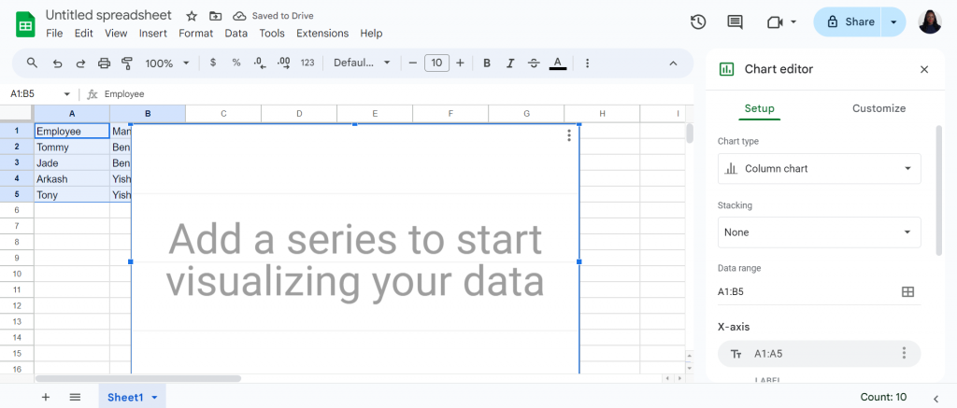This screenshot has height=408, width=957.
Task: Open the 100% zoom dropdown
Action: click(x=167, y=63)
